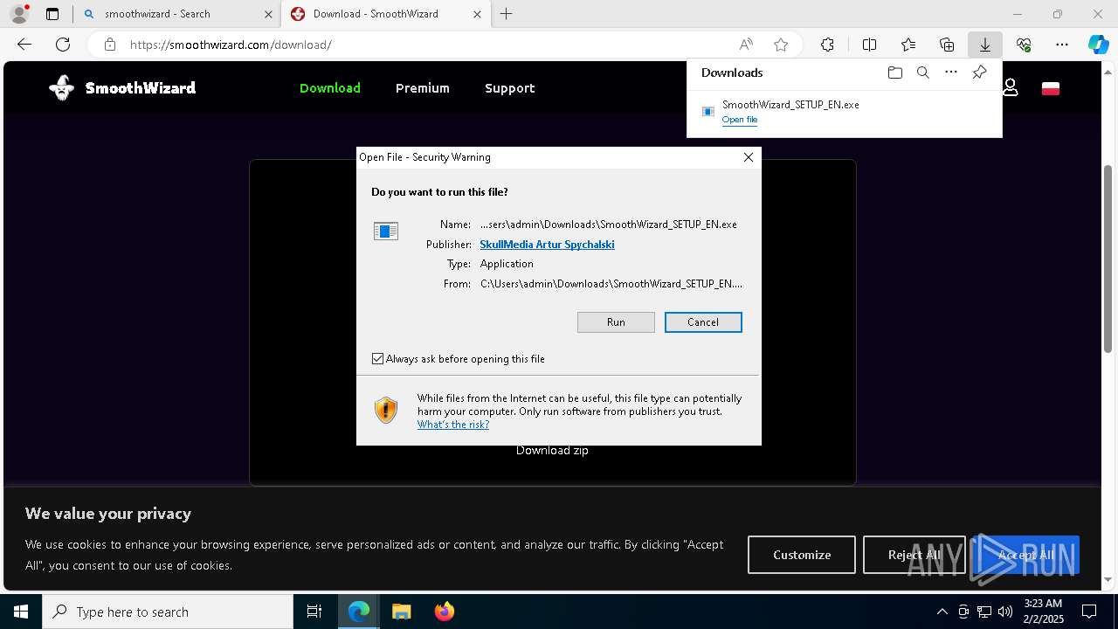This screenshot has height=629, width=1118.
Task: Open File Explorer from taskbar
Action: click(x=401, y=612)
